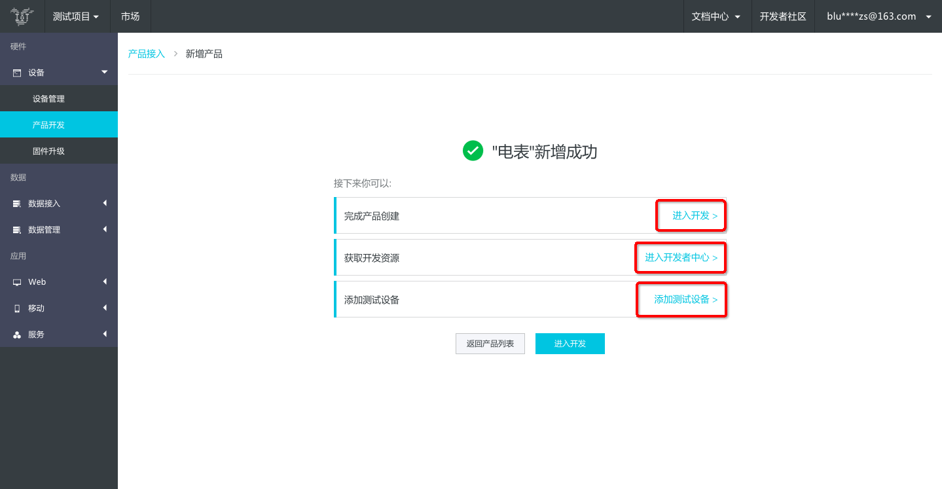Click the 硬件 sidebar section header

tap(18, 46)
